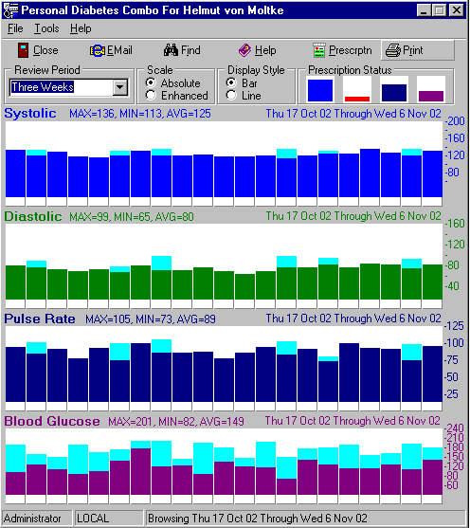
Task: Open the Help menu in menu bar
Action: [x=81, y=28]
